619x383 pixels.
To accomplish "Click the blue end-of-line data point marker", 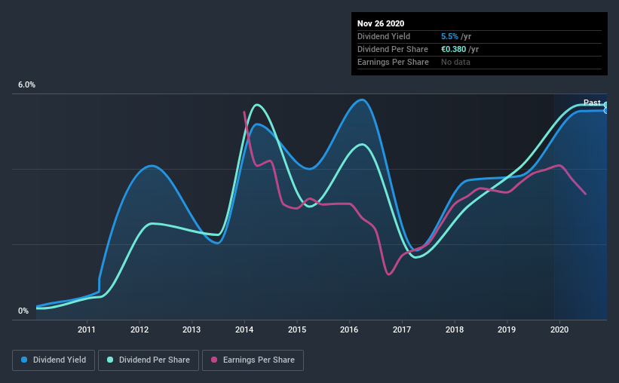I will coord(606,111).
